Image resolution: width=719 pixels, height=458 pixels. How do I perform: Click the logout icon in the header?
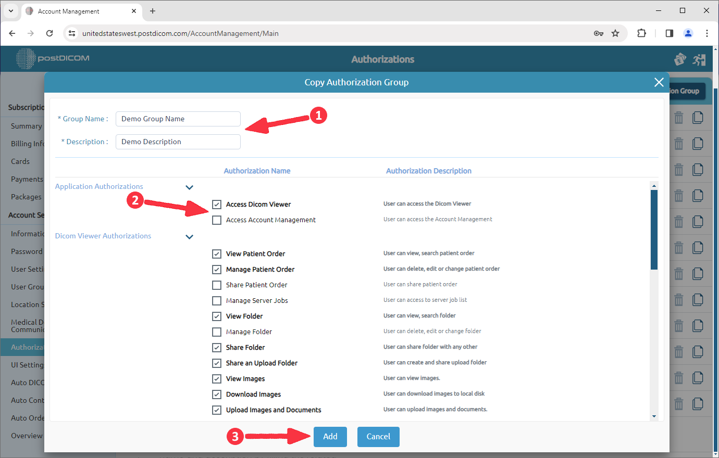(x=699, y=59)
